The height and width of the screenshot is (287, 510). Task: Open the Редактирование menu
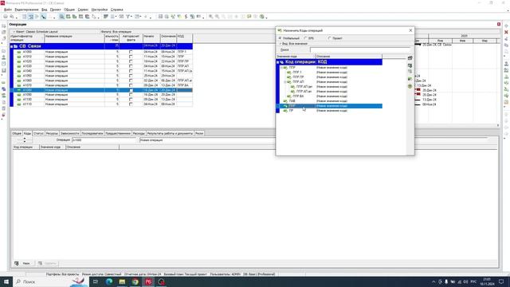pyautogui.click(x=26, y=10)
